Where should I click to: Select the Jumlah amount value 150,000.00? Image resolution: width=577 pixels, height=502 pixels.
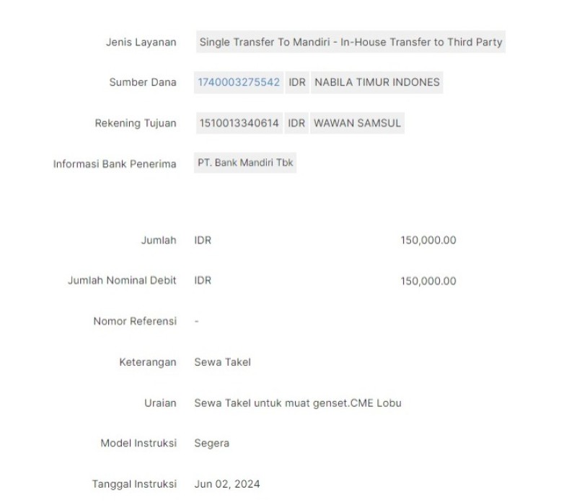428,241
